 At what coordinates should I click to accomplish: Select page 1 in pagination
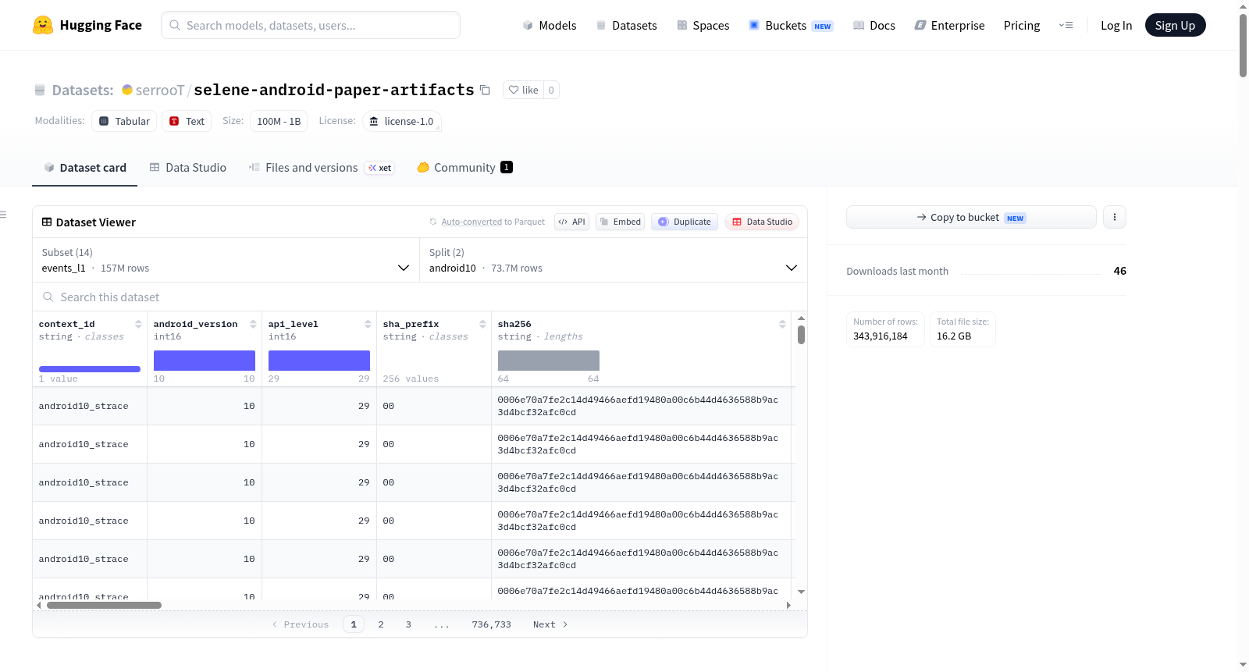354,624
